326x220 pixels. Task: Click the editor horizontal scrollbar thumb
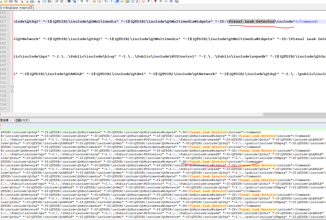tap(294, 114)
